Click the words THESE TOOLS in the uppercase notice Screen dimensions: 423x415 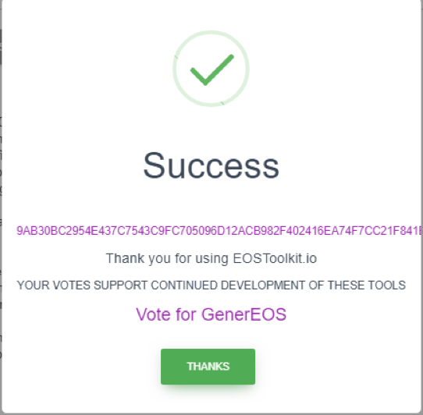click(367, 286)
